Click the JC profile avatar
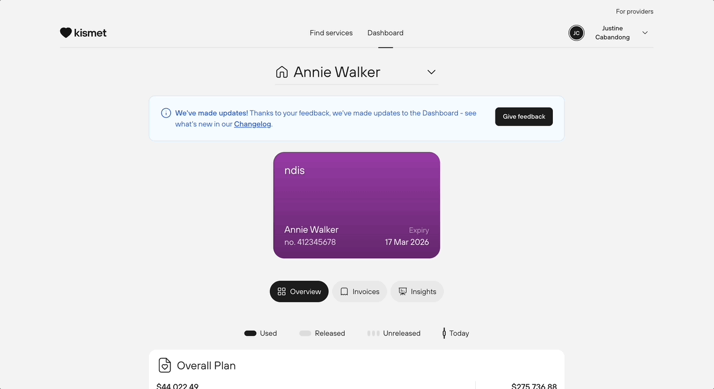 (576, 33)
